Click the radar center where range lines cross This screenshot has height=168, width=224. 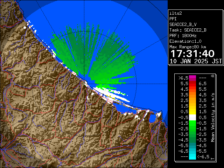pos(84,84)
